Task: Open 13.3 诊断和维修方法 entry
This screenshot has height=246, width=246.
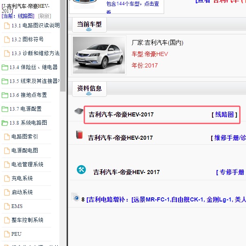Action: click(36, 54)
